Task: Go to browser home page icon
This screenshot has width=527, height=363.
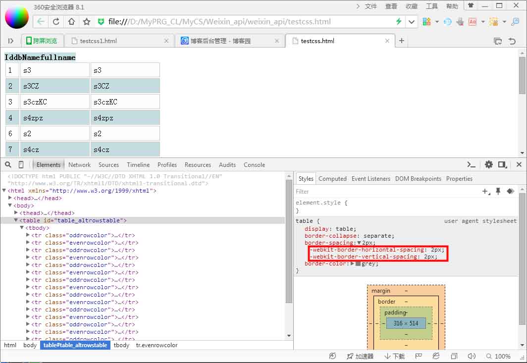Action: [71, 22]
